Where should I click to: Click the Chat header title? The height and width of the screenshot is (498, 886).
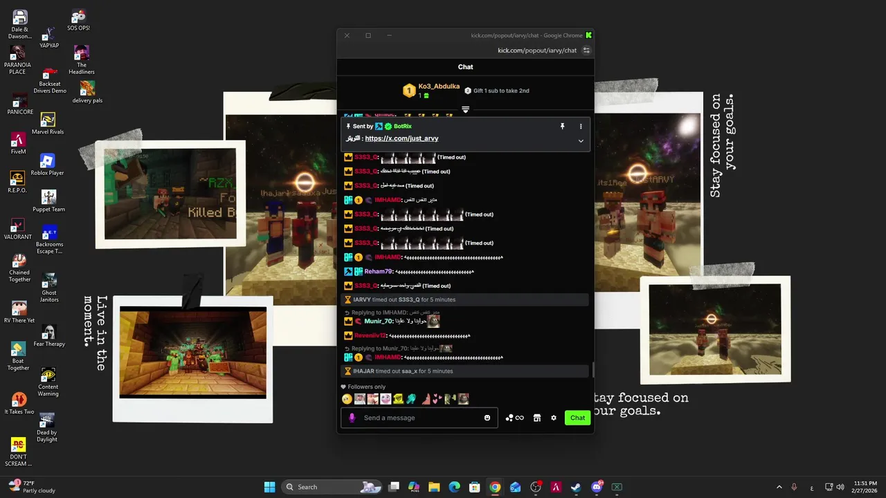[x=465, y=67]
